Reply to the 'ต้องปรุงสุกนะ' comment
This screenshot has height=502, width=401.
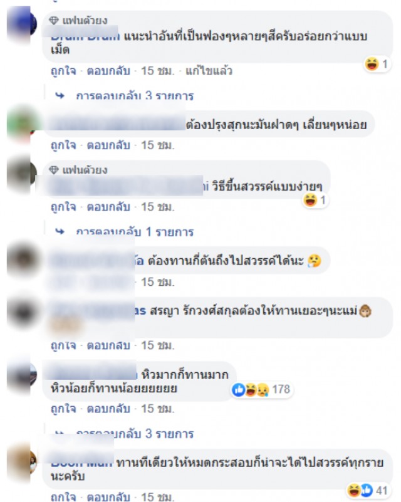tap(108, 145)
